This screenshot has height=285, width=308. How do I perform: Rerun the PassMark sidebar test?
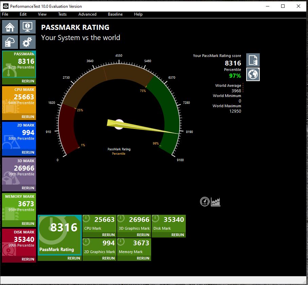[28, 81]
